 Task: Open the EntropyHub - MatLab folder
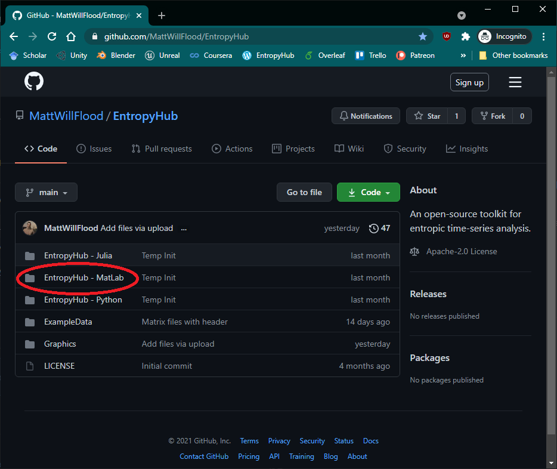point(84,278)
